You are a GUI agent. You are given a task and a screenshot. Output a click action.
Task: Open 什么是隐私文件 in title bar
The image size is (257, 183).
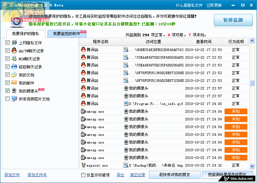[189, 5]
